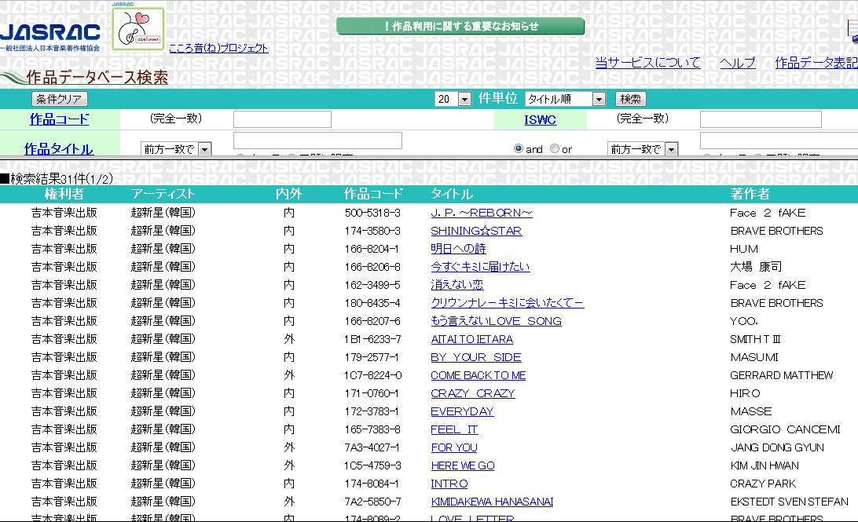Click the 内外 column header

coord(289,194)
